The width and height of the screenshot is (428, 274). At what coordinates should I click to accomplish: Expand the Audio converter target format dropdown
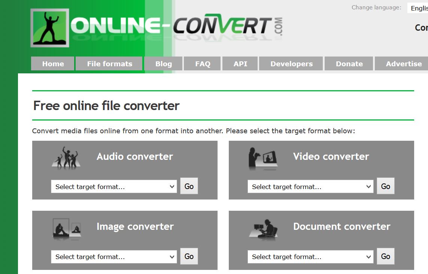coord(114,186)
